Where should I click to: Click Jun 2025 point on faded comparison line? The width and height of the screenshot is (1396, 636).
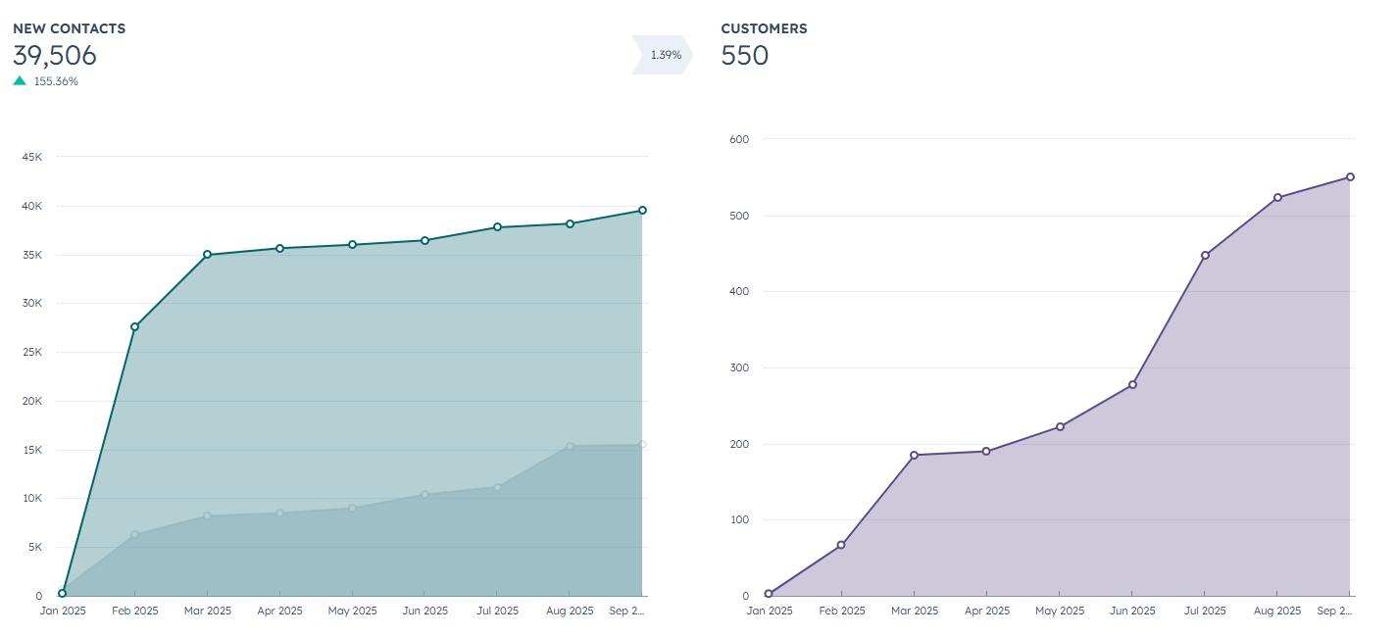[x=424, y=494]
